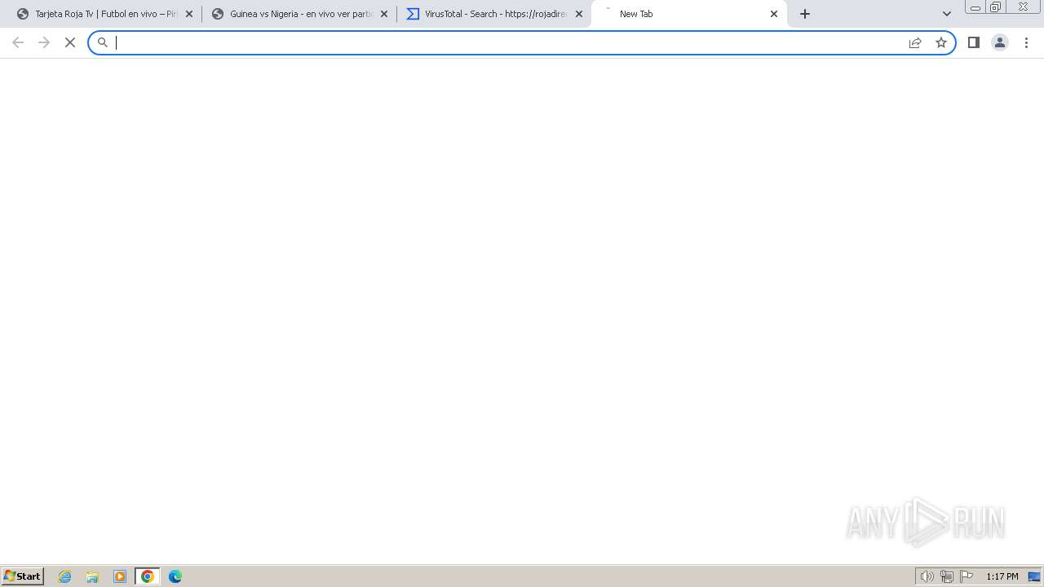The height and width of the screenshot is (587, 1044).
Task: Select Chrome in the taskbar
Action: click(148, 576)
